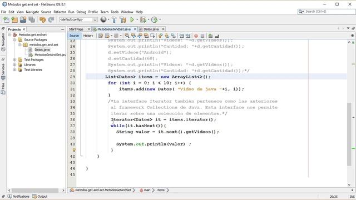Screen dimensions: 356x200
Task: Open the Refactor menu
Action: tap(60, 12)
